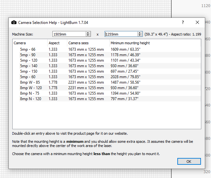Click the 697 mm / 27.45" height value

point(125,71)
